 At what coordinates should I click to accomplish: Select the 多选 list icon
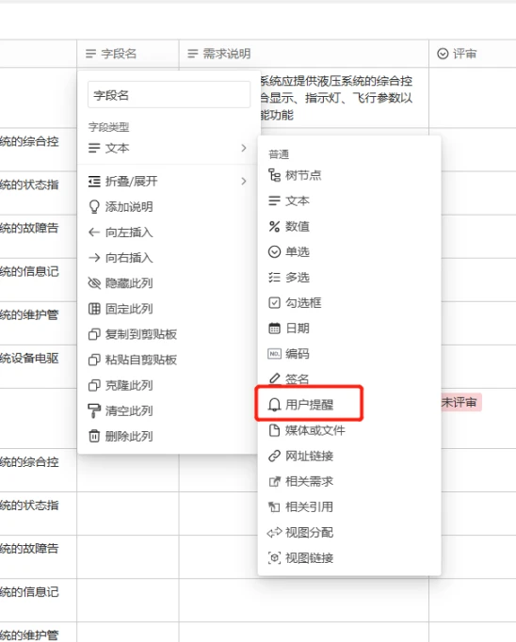274,277
